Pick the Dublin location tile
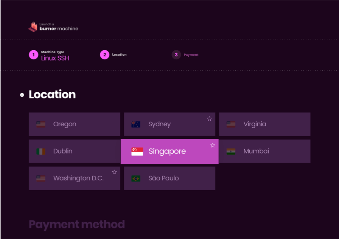Viewport: 339px width, 239px height. click(75, 151)
